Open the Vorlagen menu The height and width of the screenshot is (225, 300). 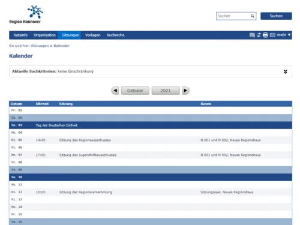coord(92,35)
